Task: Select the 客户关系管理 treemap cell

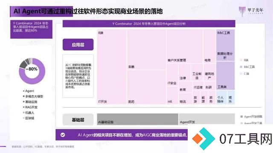Action: point(184,46)
